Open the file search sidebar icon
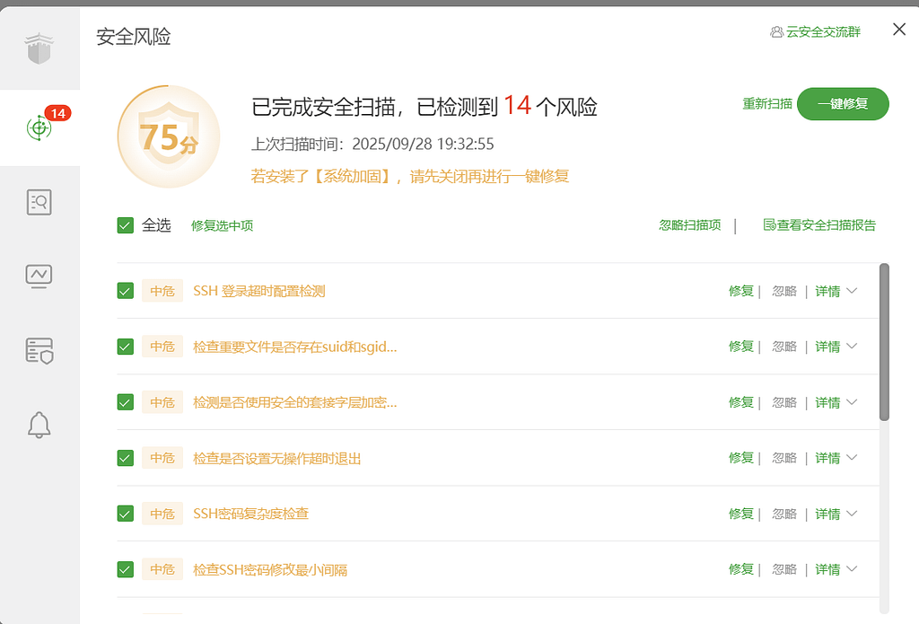Viewport: 919px width, 624px height. click(x=39, y=202)
